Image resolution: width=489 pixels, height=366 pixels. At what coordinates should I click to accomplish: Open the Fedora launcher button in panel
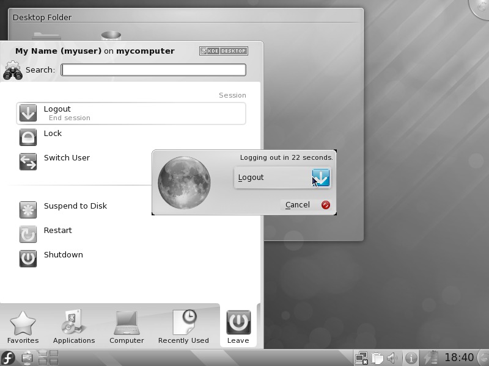coord(8,358)
